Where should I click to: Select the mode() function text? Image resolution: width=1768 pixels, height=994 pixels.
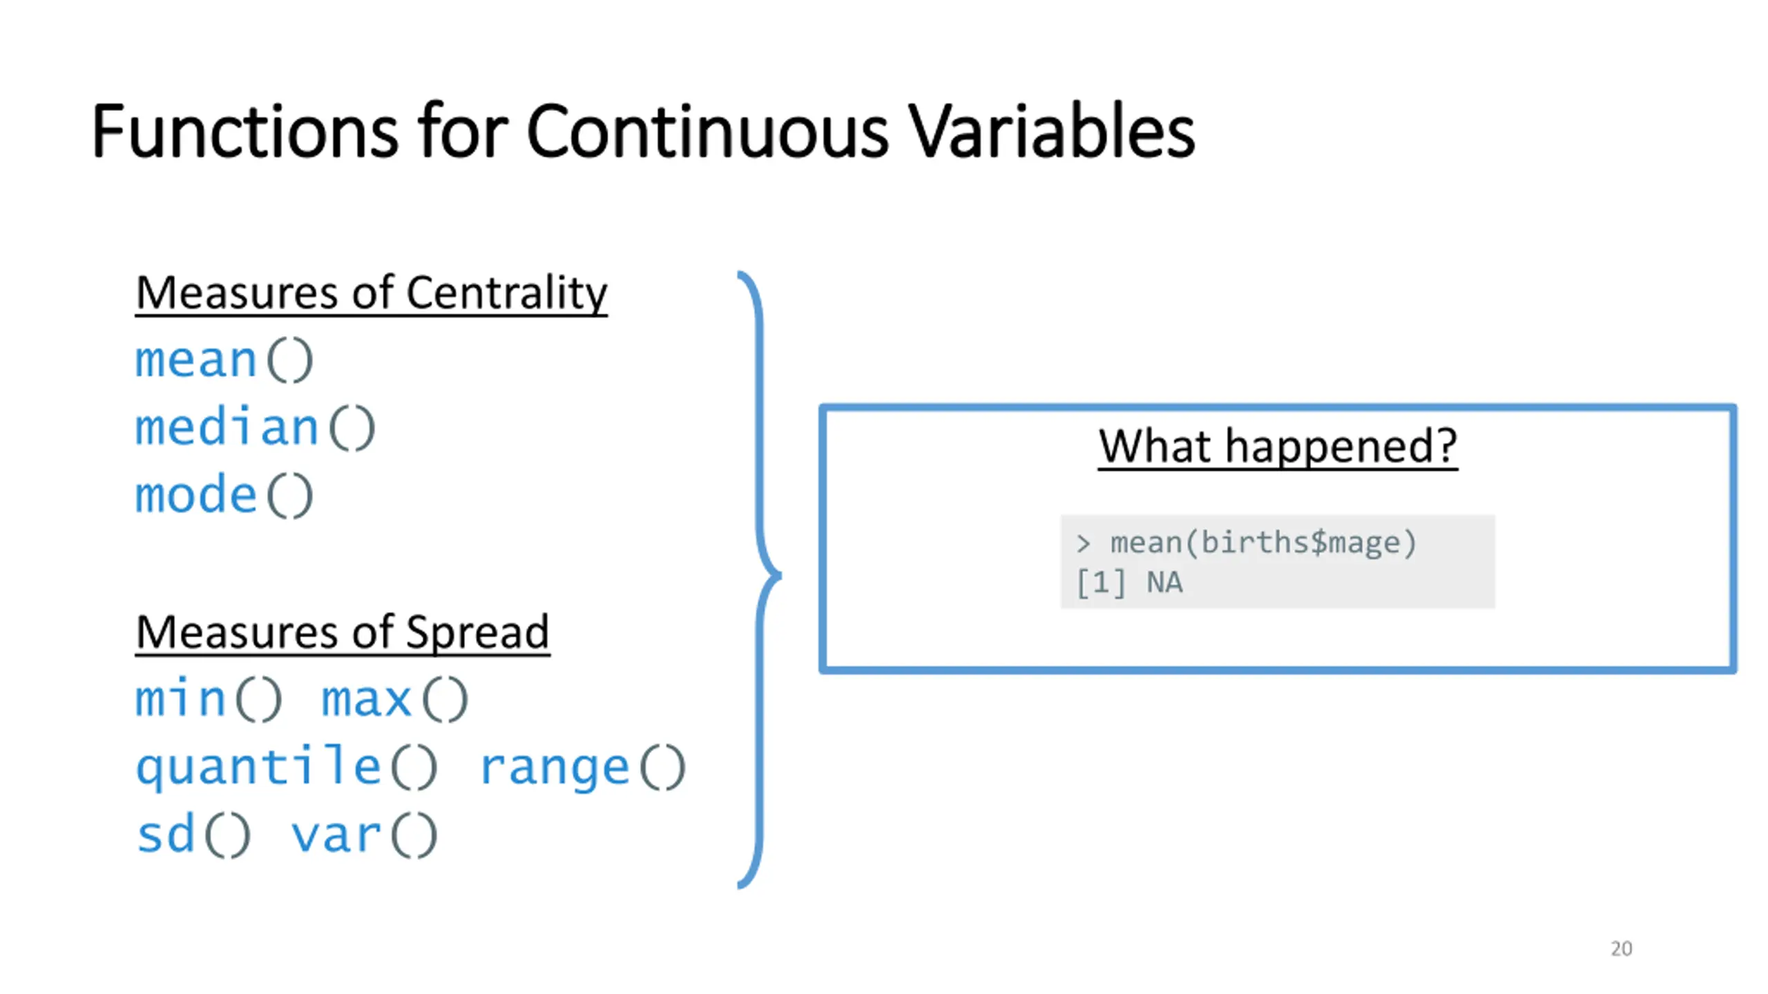coord(224,495)
